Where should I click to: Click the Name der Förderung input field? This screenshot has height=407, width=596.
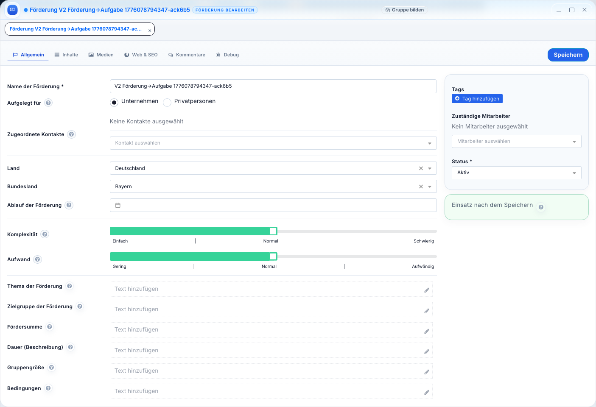click(x=273, y=86)
